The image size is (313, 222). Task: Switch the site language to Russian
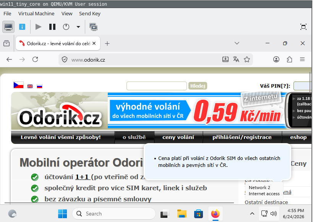coord(39,86)
